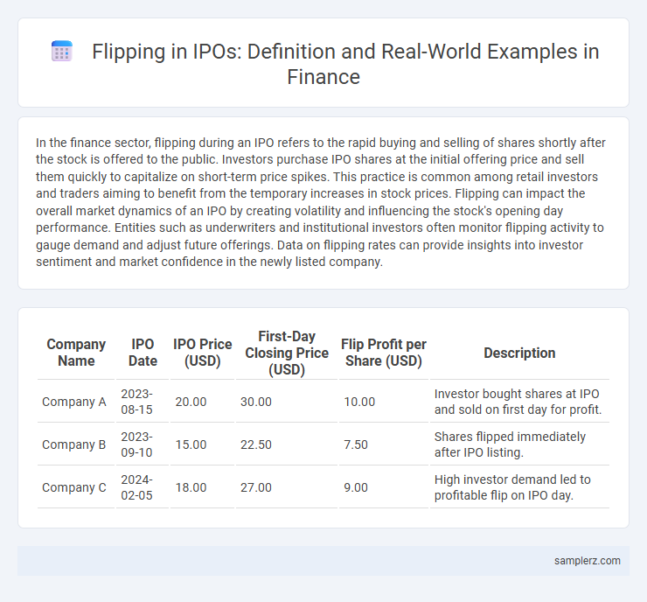
Task: Click the flip profit 10.00
Action: point(359,402)
